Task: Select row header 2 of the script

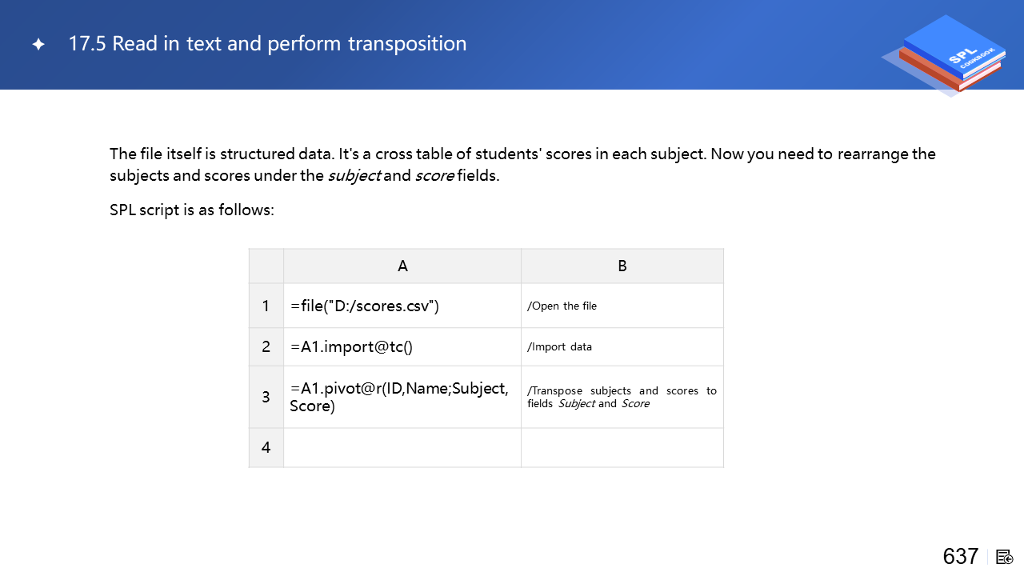Action: tap(266, 346)
